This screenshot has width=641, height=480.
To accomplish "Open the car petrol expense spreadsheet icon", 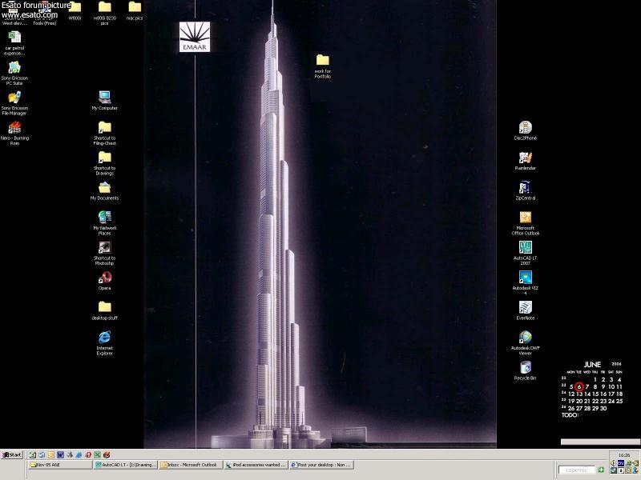I will pyautogui.click(x=14, y=43).
